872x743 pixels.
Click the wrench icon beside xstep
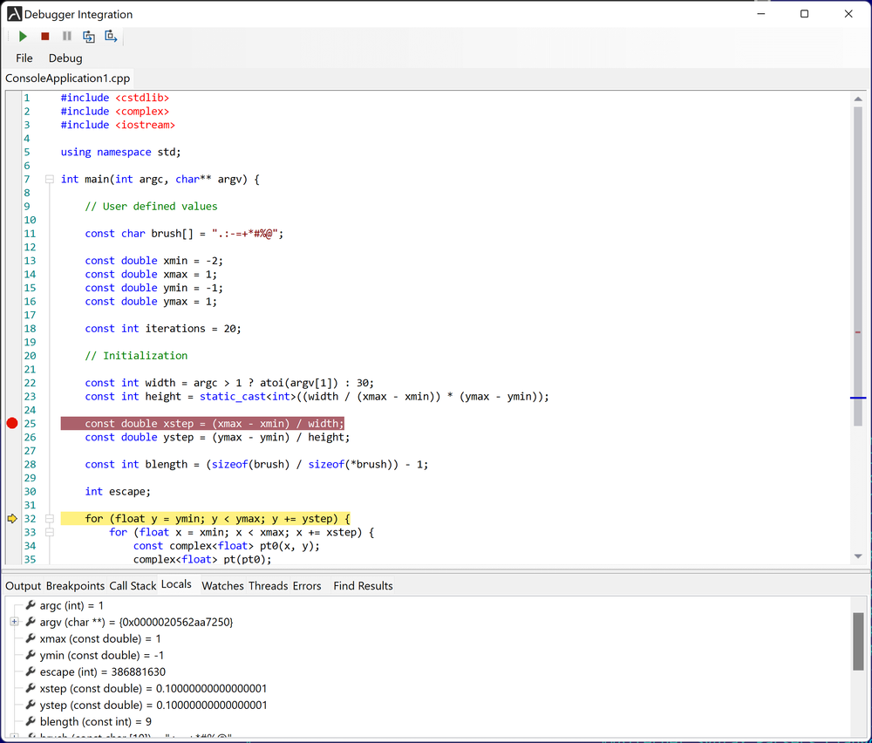31,688
